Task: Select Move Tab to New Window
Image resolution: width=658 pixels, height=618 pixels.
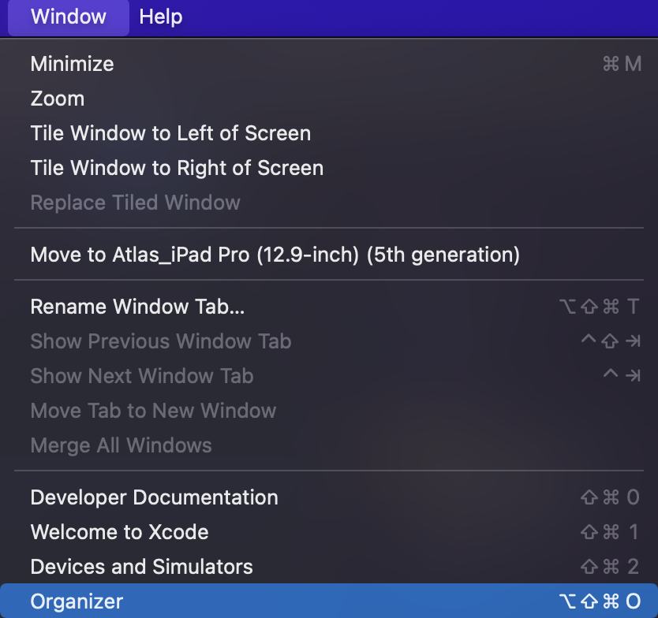Action: (329, 411)
